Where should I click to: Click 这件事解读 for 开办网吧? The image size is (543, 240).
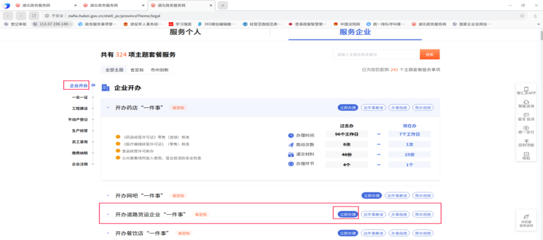coord(397,195)
